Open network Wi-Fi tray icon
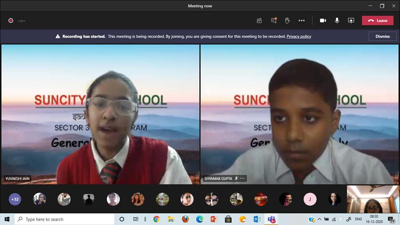 coord(334,219)
